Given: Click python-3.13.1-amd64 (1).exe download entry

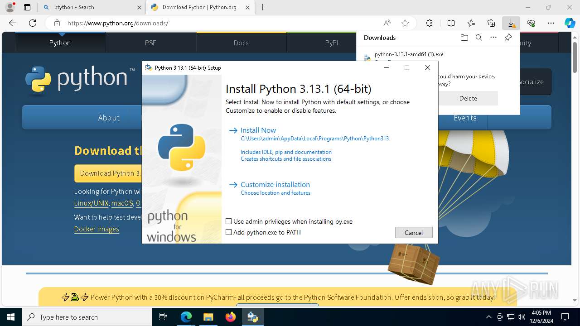Looking at the screenshot, I should (x=409, y=54).
